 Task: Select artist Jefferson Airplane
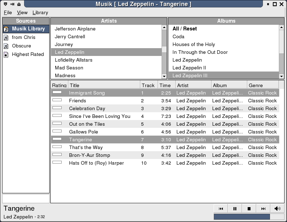click(x=106, y=29)
